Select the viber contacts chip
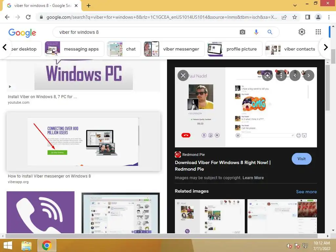Image resolution: width=336 pixels, height=252 pixels. tap(292, 49)
